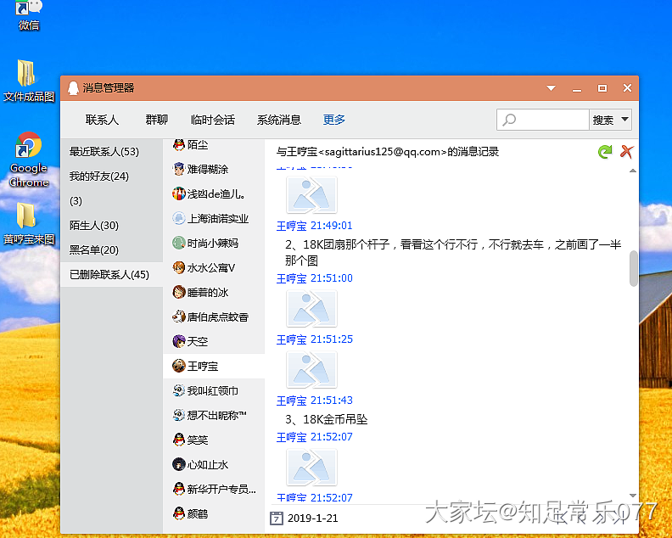Expand the 更多 menu
Image resolution: width=672 pixels, height=538 pixels.
click(334, 120)
